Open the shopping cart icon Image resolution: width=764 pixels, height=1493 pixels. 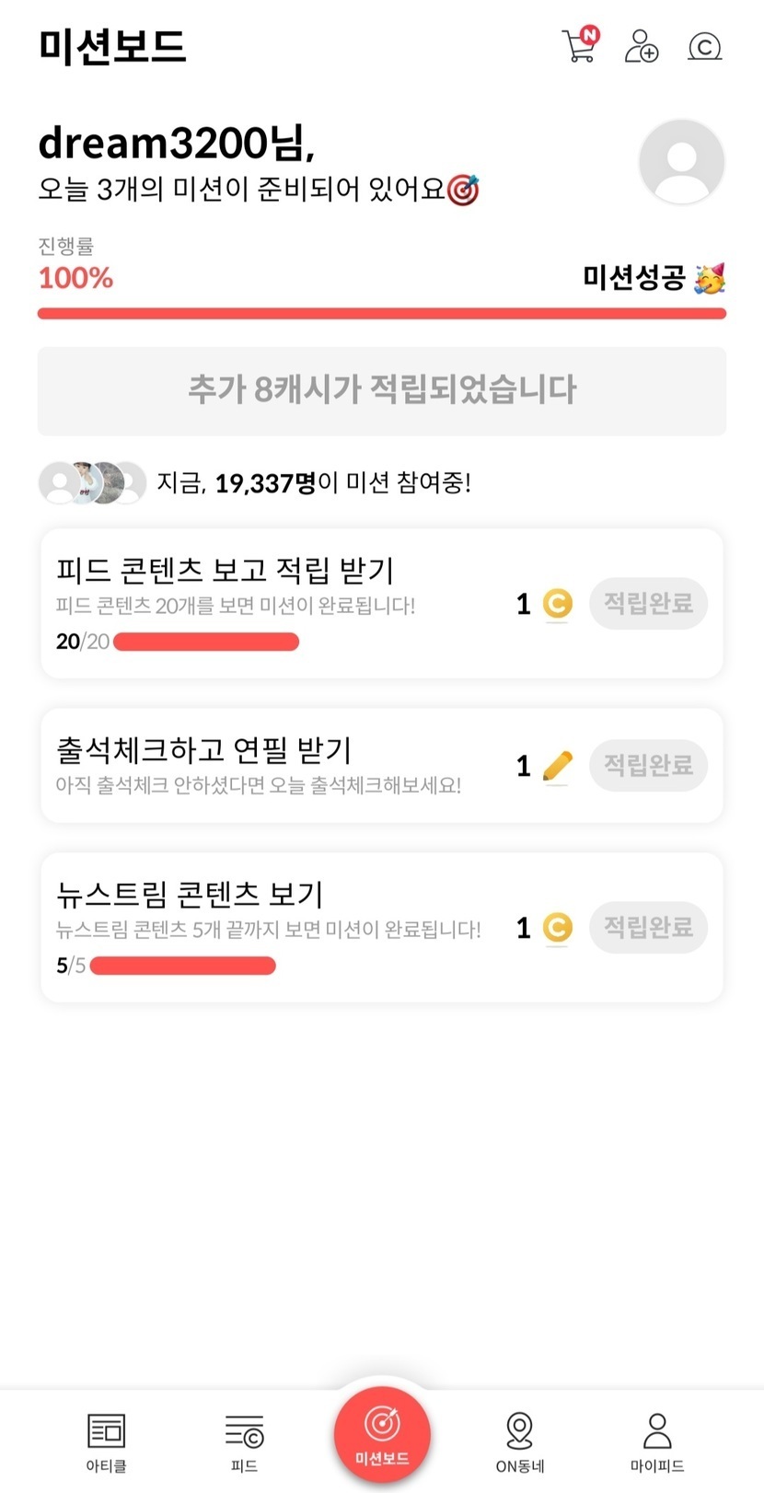tap(580, 45)
